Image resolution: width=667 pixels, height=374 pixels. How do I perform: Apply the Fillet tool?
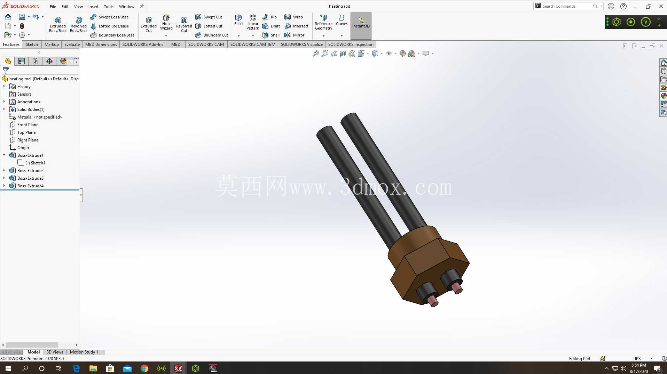(x=238, y=20)
